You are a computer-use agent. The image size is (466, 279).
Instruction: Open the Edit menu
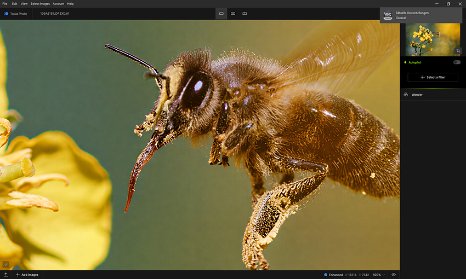click(x=15, y=4)
